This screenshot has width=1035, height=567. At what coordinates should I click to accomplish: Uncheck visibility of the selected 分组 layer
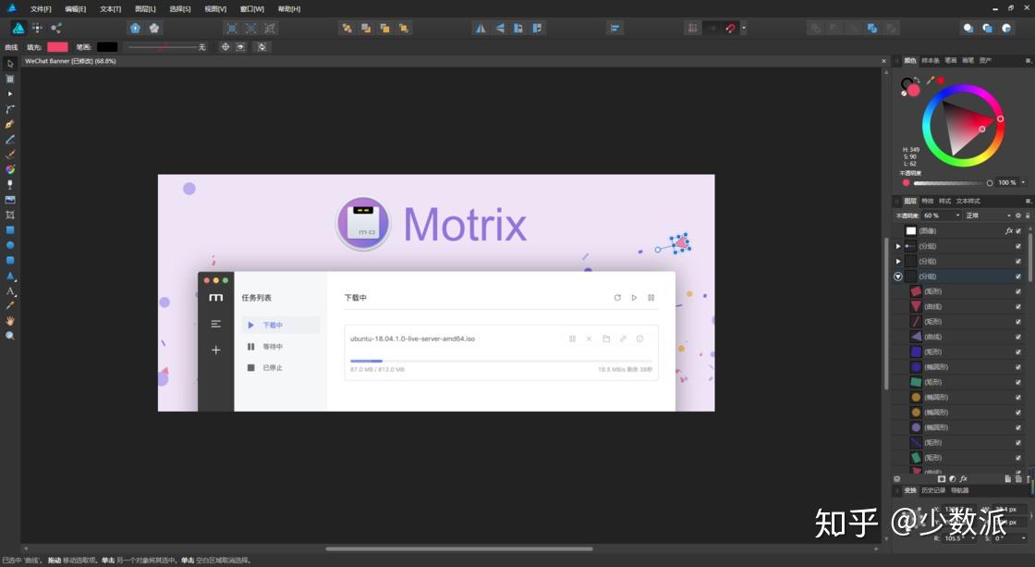[x=1017, y=277]
